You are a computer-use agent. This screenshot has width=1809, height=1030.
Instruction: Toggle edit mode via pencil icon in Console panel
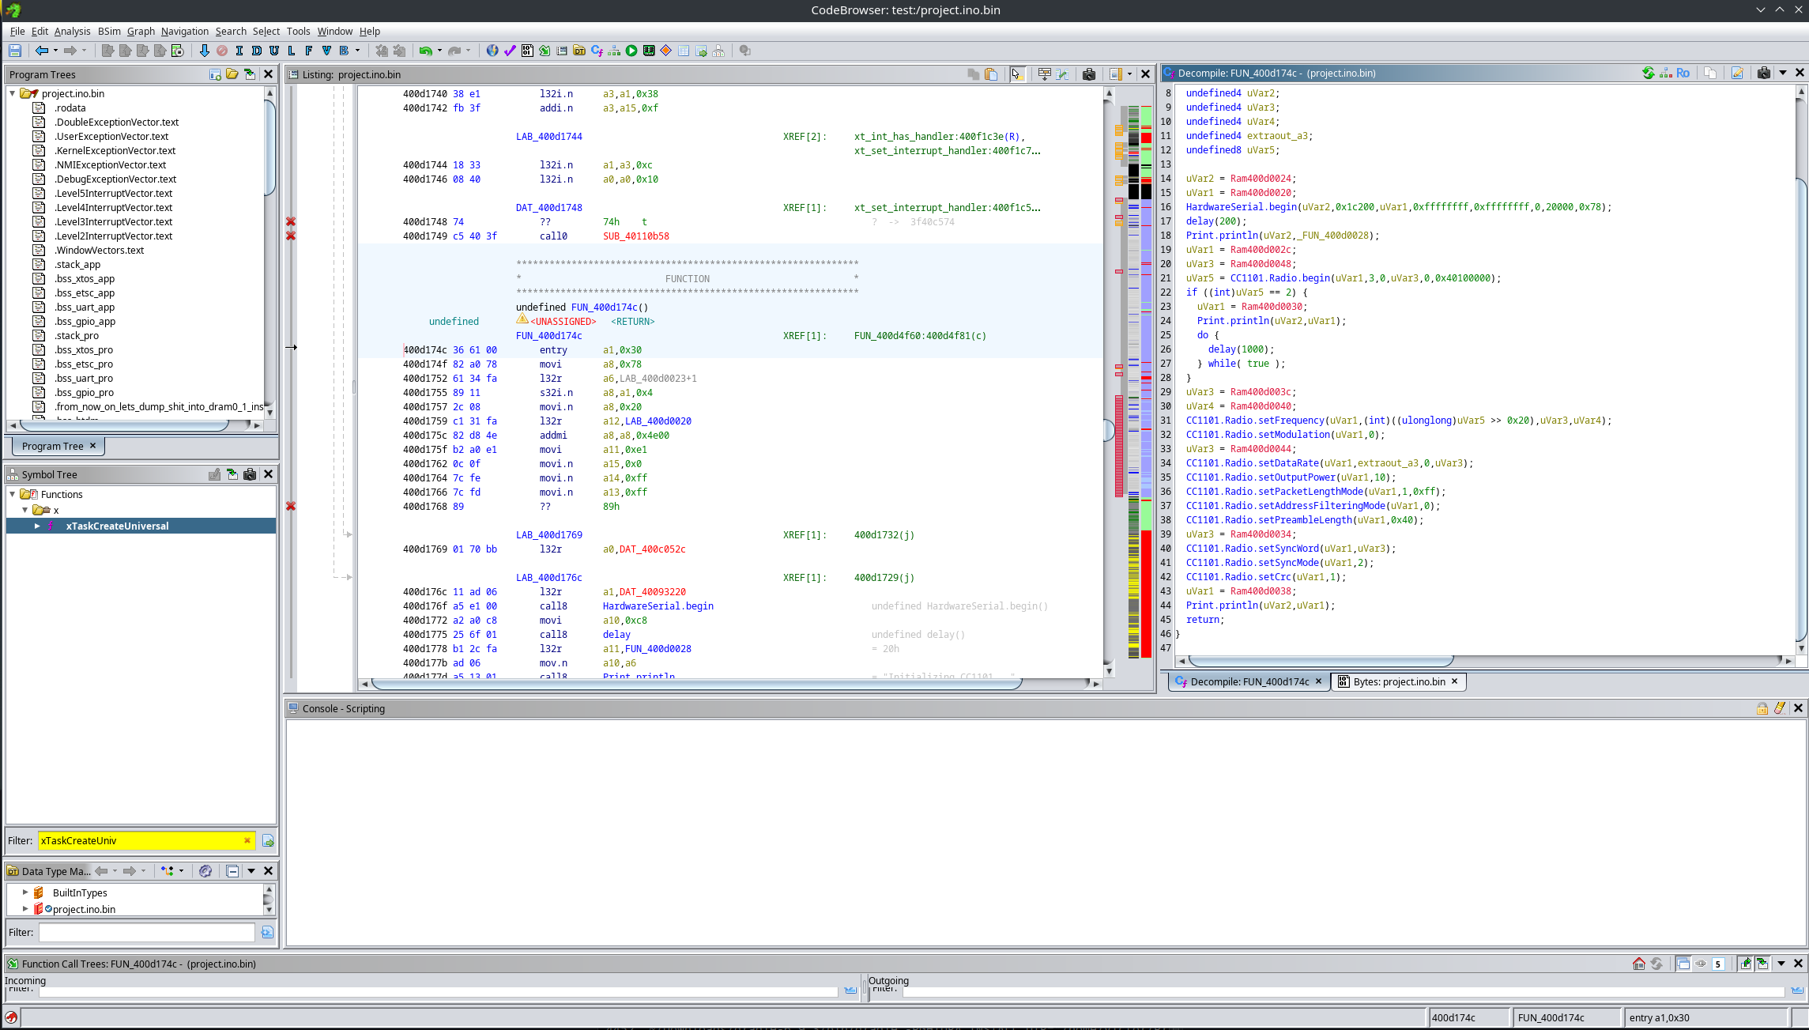(x=1780, y=708)
